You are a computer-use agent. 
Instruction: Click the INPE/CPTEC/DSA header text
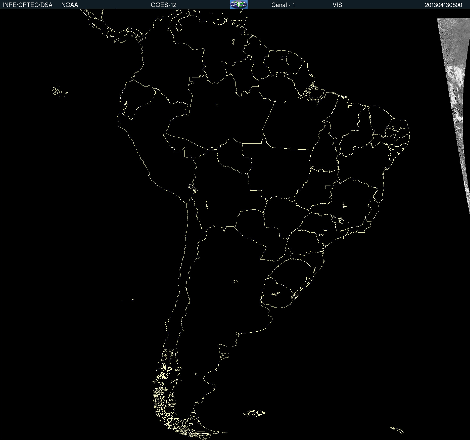click(x=27, y=5)
